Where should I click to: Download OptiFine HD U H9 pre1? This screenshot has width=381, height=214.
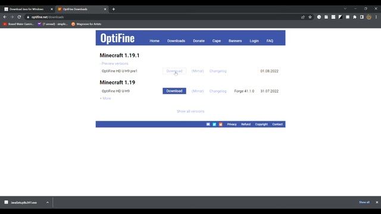click(x=174, y=71)
